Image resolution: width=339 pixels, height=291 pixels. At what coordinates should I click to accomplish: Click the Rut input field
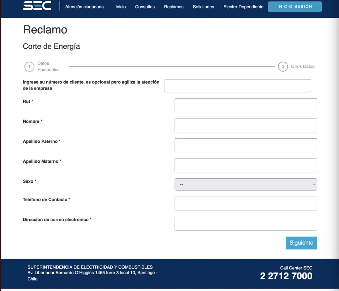(246, 105)
